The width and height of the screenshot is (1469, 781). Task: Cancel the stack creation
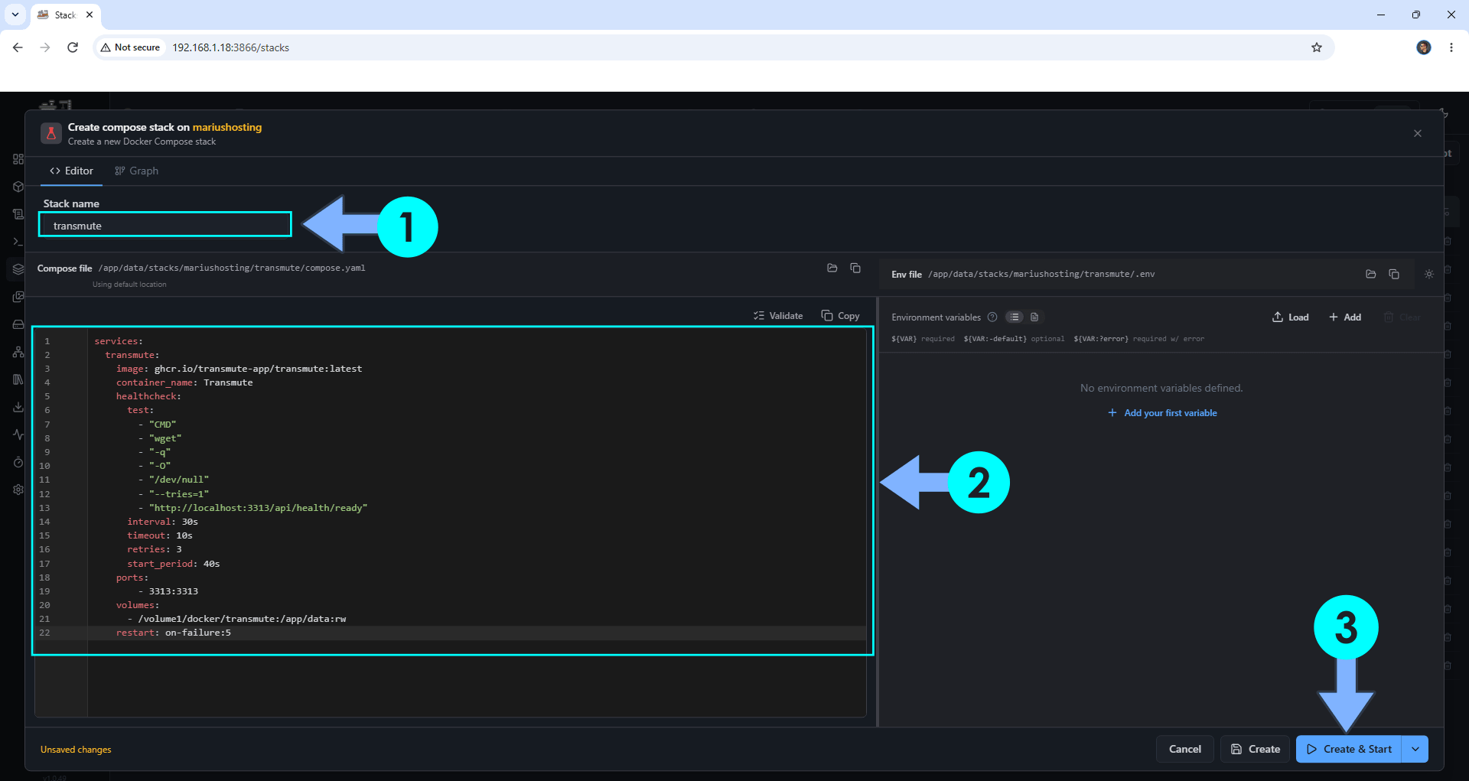(1184, 750)
